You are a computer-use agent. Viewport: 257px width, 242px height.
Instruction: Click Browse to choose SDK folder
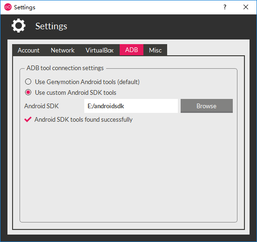[207, 106]
